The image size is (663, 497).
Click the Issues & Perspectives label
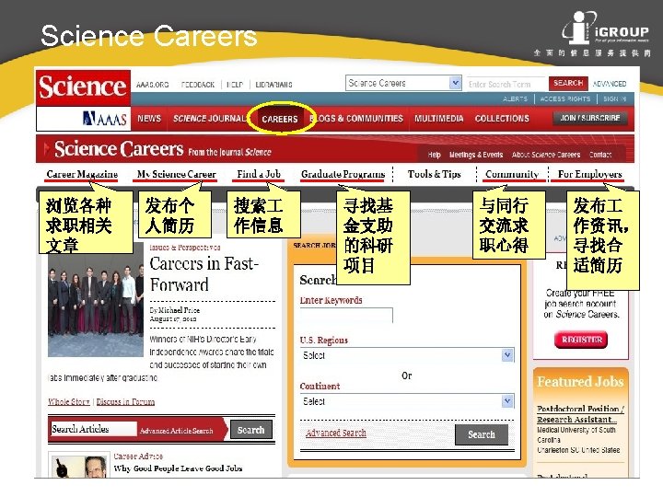point(185,248)
